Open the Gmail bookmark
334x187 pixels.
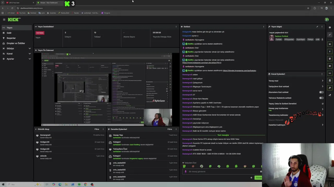[x=11, y=13]
